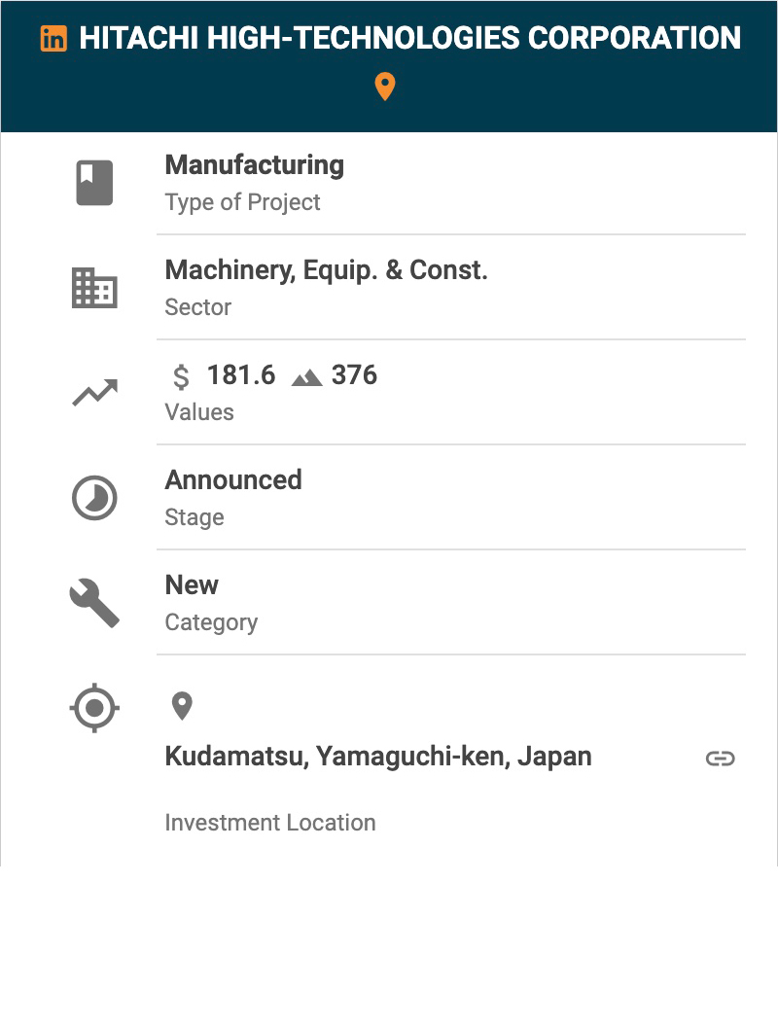Click the 181.6 investment value
Screen dimensions: 778x1025
click(x=241, y=375)
